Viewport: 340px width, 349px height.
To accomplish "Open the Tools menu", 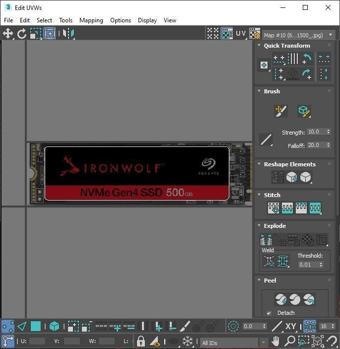I will [66, 20].
